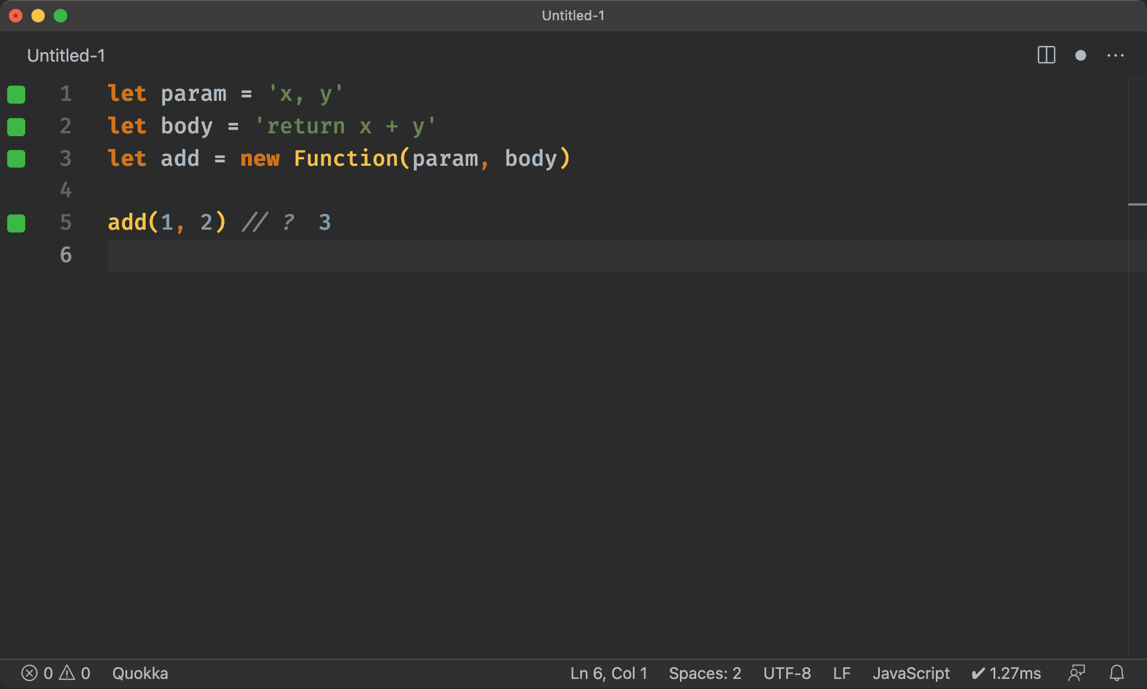Click the feedback icon in status bar
The image size is (1147, 689).
(x=1076, y=673)
